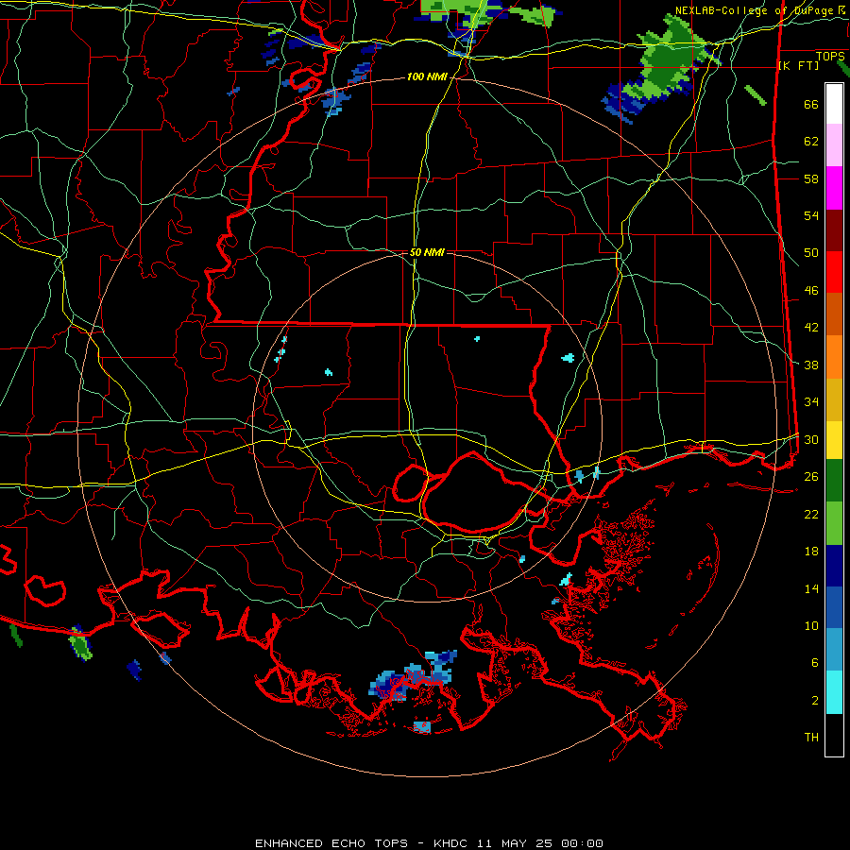The height and width of the screenshot is (850, 850).
Task: Click legend value "42"
Action: pos(811,328)
